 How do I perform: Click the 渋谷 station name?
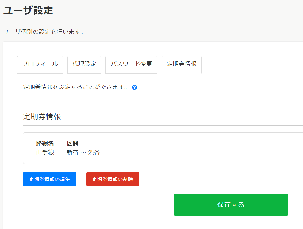click(94, 152)
